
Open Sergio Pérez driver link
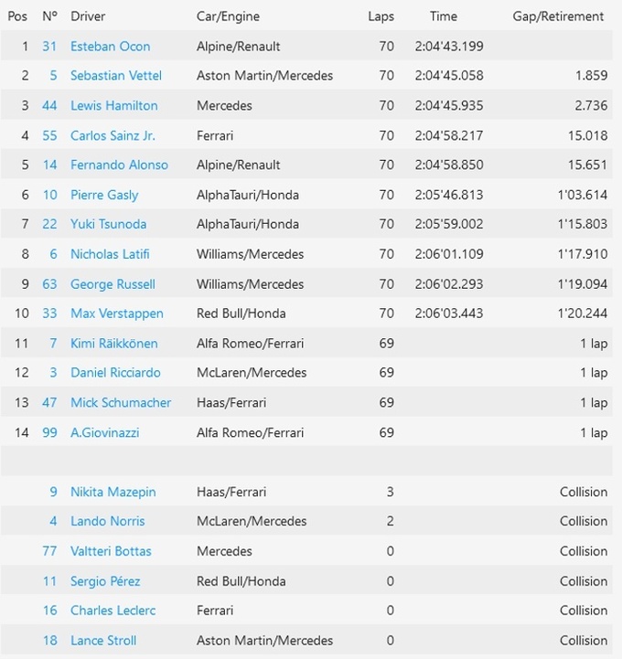pyautogui.click(x=104, y=581)
